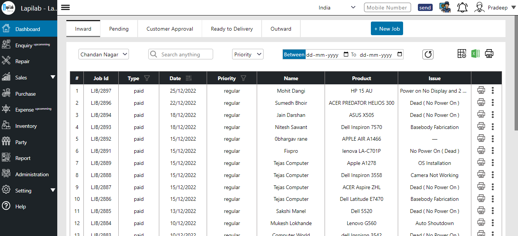Switch to the Ready to Delivery tab
518x236 pixels.
232,29
